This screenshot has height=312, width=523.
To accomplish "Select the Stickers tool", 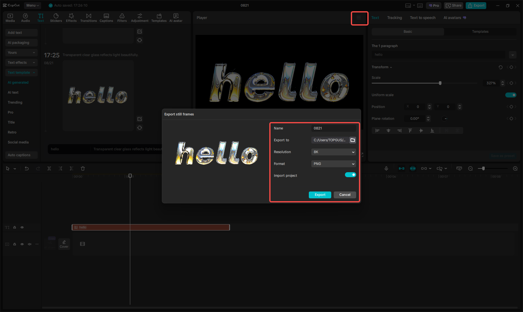I will 56,17.
